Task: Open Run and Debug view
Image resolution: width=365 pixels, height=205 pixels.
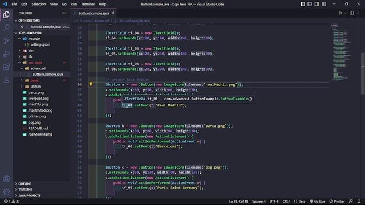Action: 6,54
